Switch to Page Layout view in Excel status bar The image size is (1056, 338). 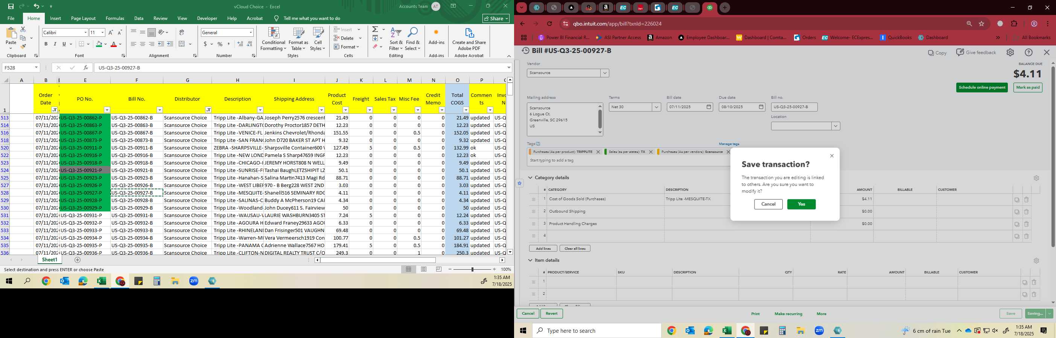point(423,269)
